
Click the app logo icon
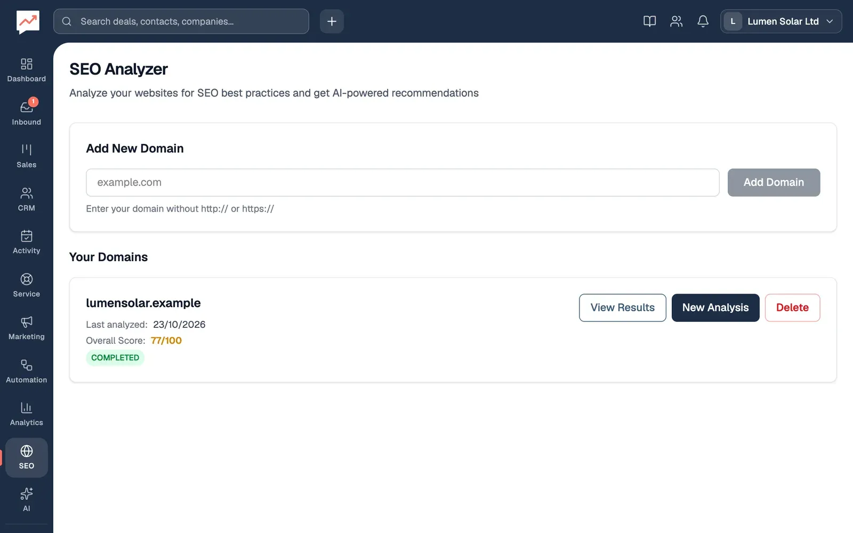tap(28, 22)
